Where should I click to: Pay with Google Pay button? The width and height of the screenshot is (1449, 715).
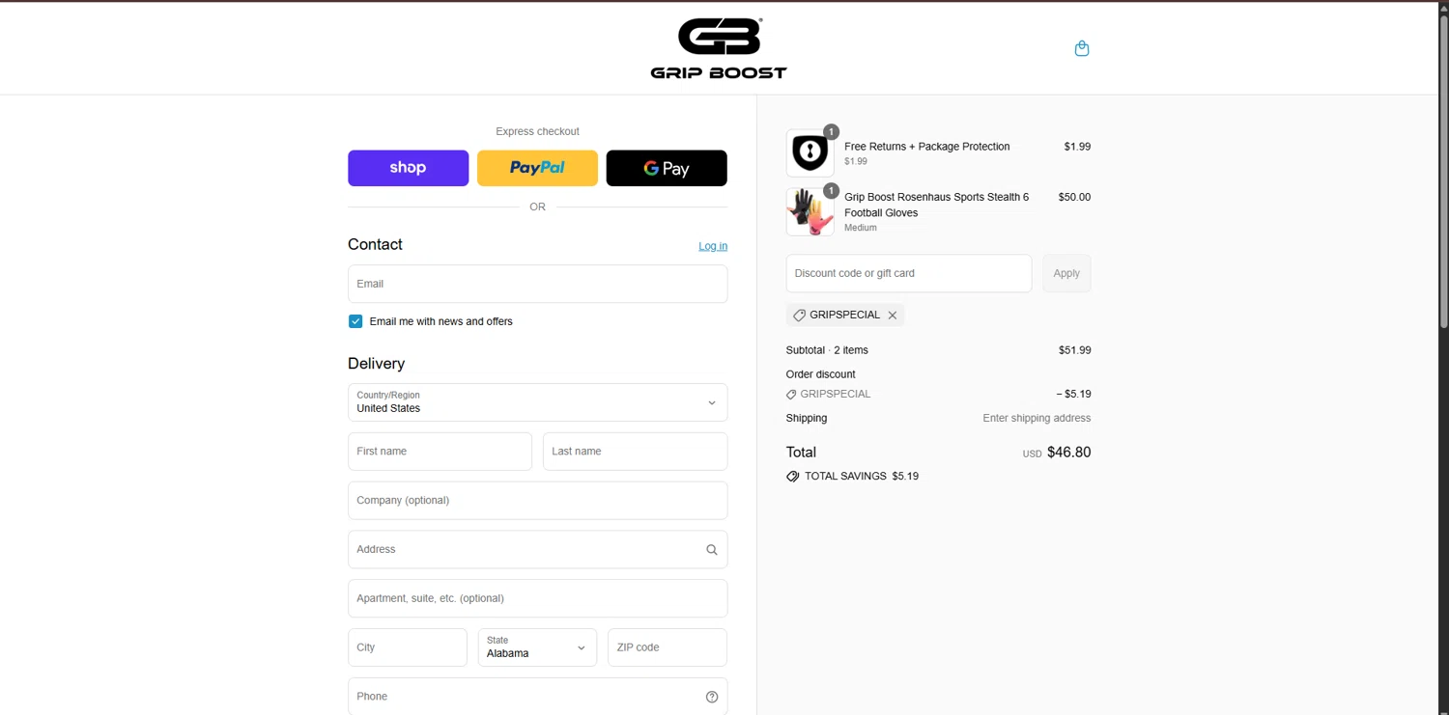(x=667, y=168)
